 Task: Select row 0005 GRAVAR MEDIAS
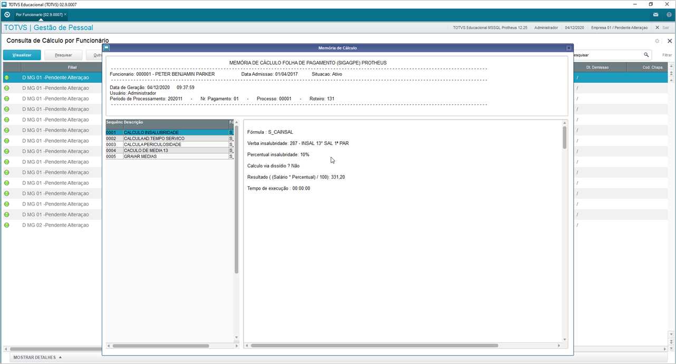click(x=169, y=156)
